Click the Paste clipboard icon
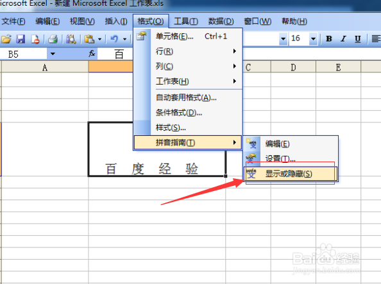 pos(89,39)
